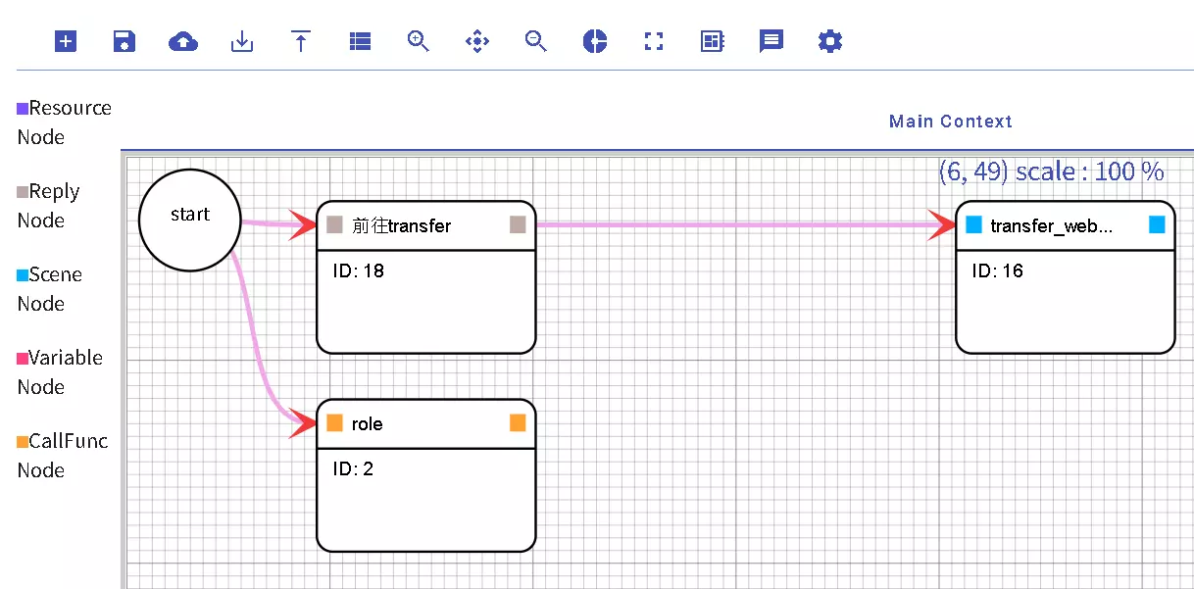1194x589 pixels.
Task: Open the comment message icon
Action: click(x=771, y=41)
